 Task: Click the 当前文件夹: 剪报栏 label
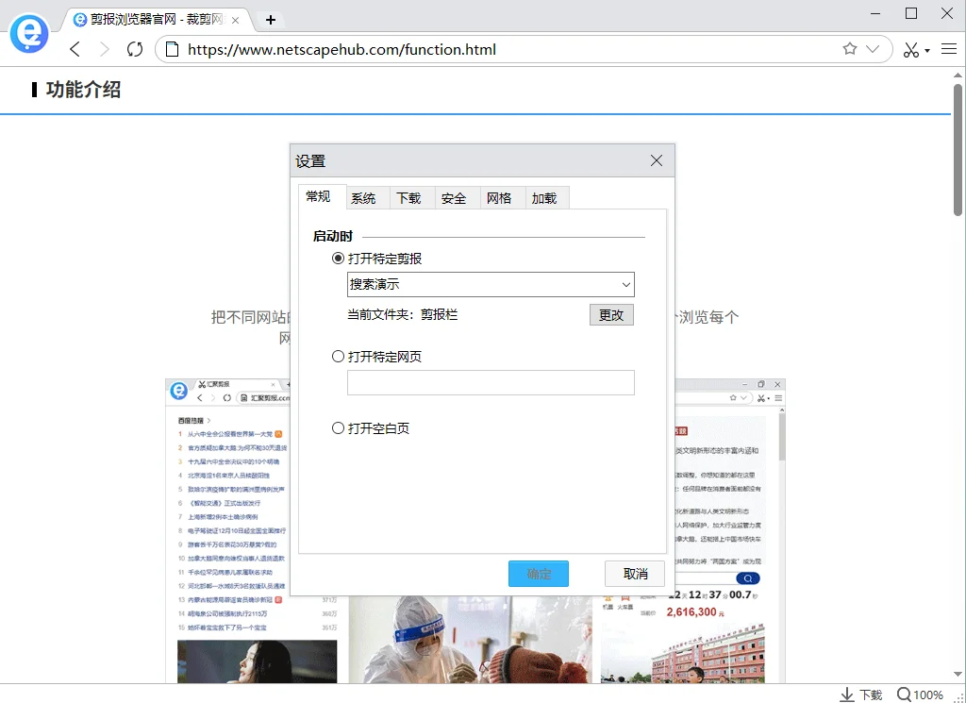pyautogui.click(x=402, y=315)
